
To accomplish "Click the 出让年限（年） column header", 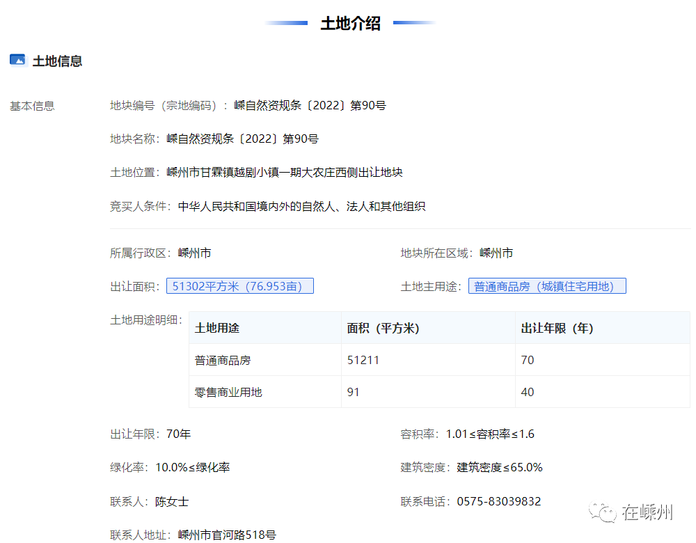I will pos(557,328).
